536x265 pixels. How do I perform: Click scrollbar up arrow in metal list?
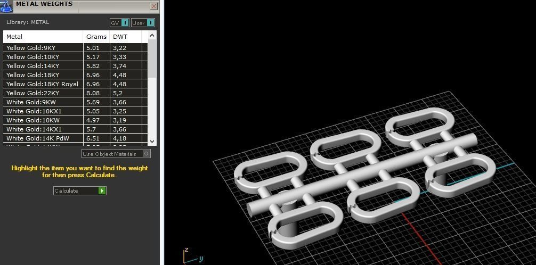pyautogui.click(x=152, y=35)
